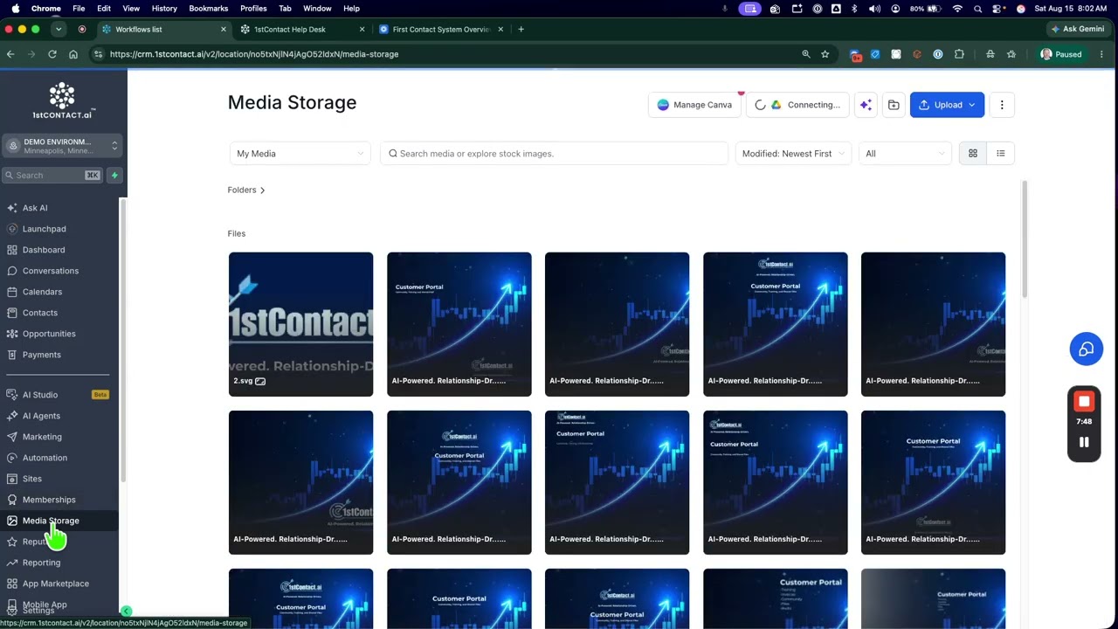Open Contacts in sidebar
This screenshot has width=1118, height=629.
(40, 313)
